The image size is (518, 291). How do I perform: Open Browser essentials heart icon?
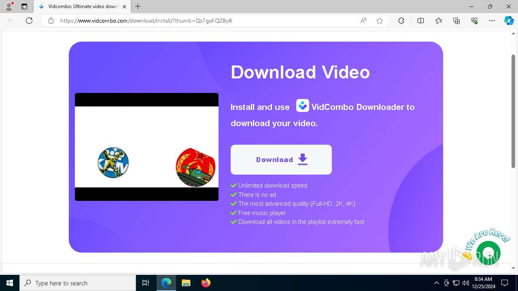point(474,21)
